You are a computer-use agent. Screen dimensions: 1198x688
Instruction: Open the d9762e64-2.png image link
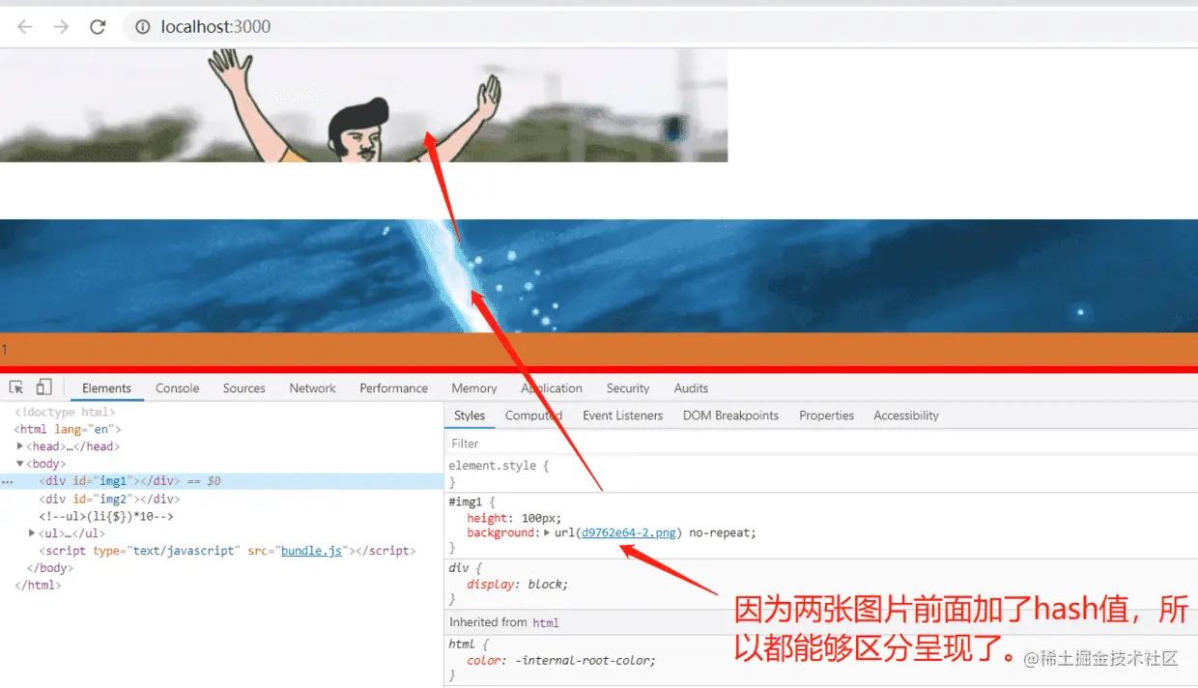[629, 533]
